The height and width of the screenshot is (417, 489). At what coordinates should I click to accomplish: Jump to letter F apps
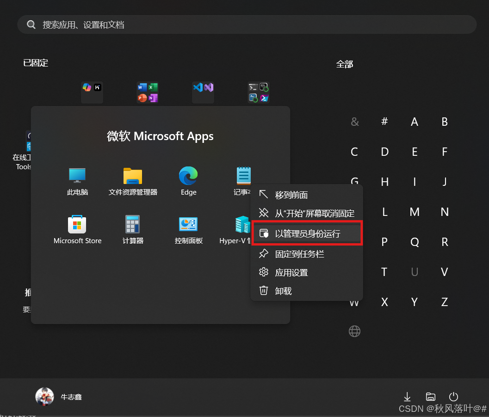[x=445, y=152]
